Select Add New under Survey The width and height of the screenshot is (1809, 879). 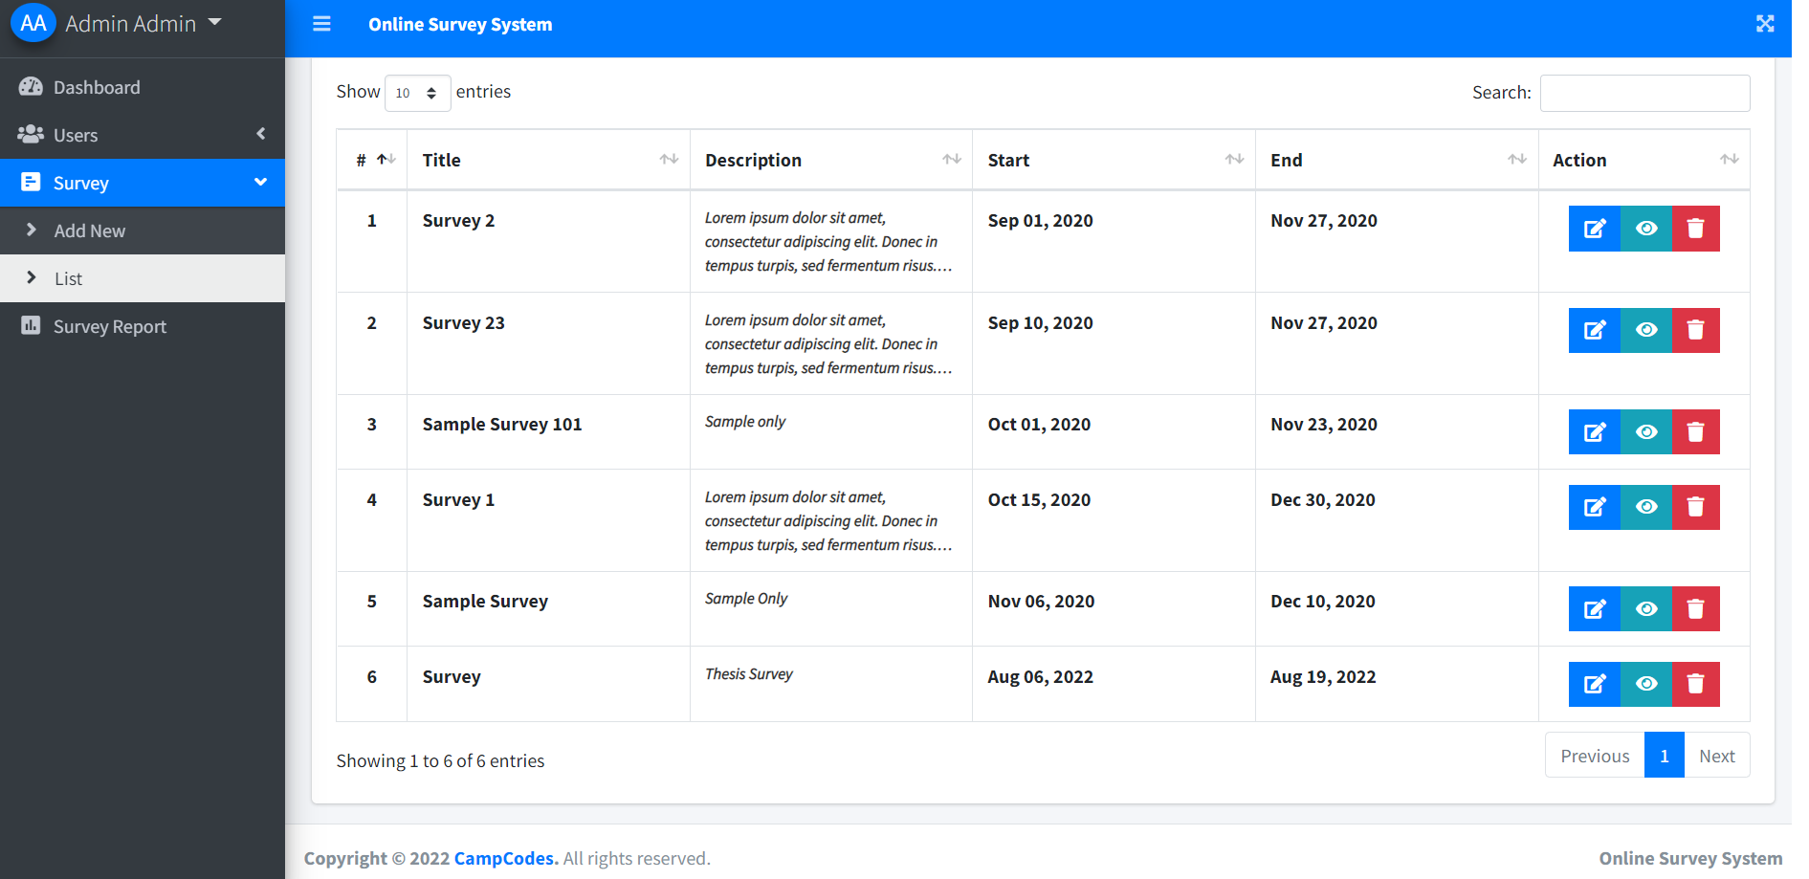[x=89, y=231]
